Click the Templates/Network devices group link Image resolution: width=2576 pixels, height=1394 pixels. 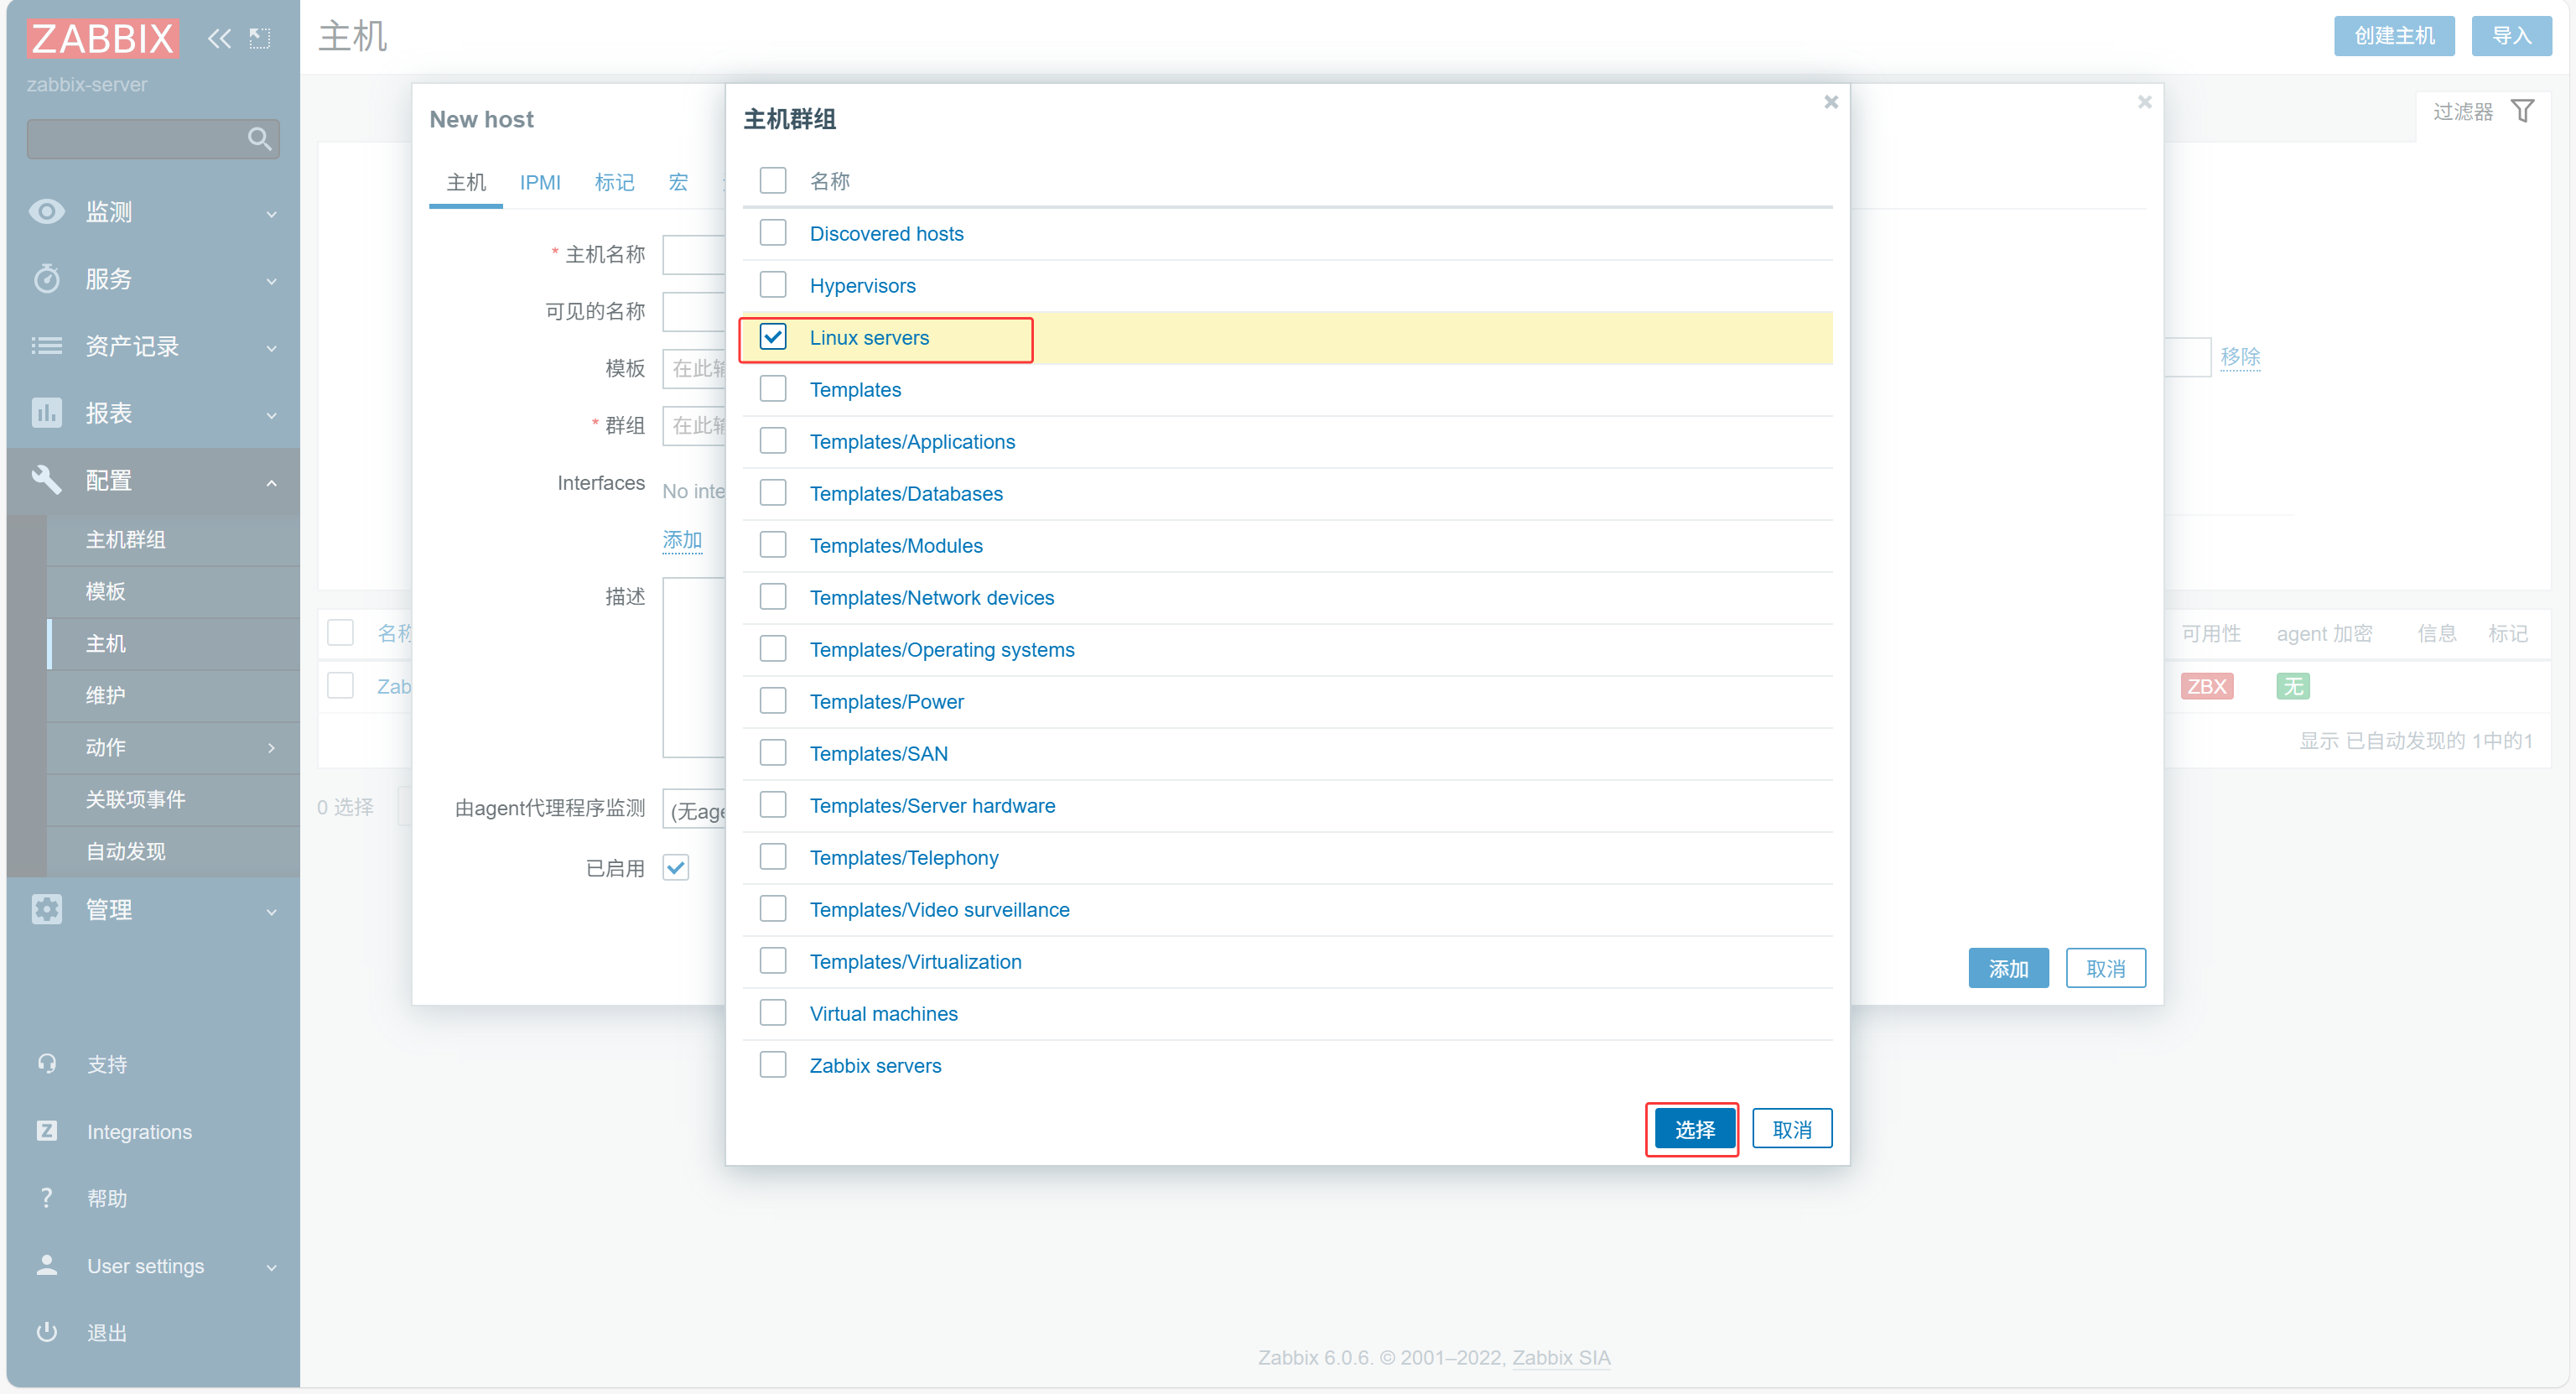[x=931, y=597]
